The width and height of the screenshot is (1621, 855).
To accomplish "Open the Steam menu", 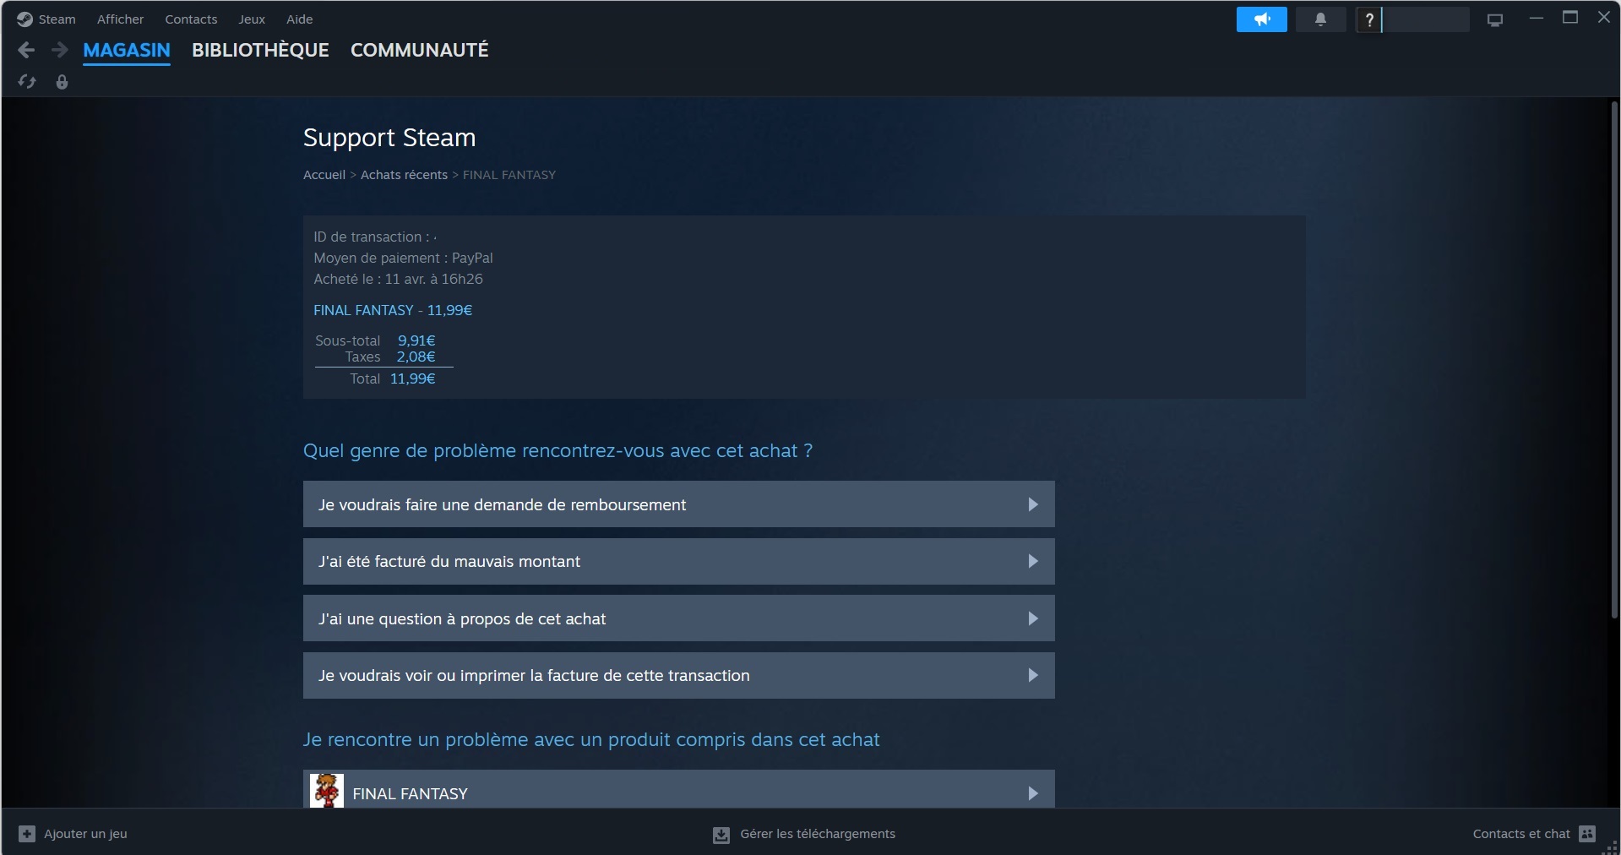I will 57,19.
